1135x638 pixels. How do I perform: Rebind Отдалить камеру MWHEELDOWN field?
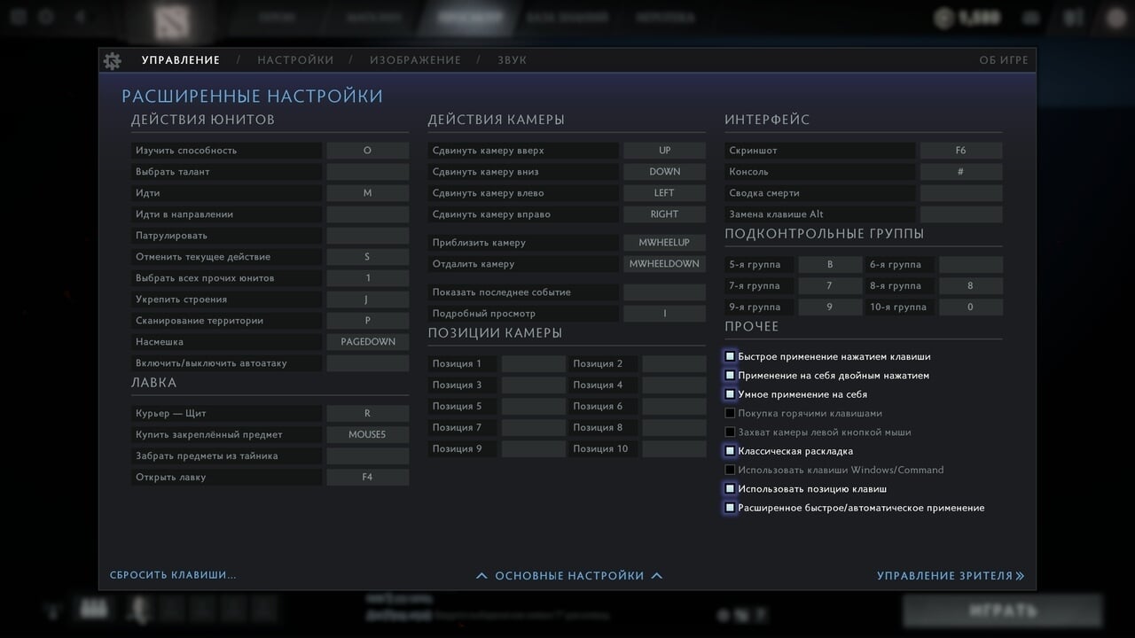664,264
